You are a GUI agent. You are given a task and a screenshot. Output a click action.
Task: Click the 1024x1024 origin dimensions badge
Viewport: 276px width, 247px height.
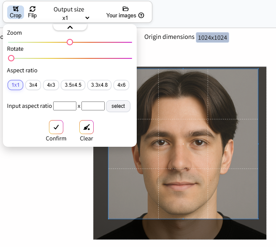[x=212, y=37]
